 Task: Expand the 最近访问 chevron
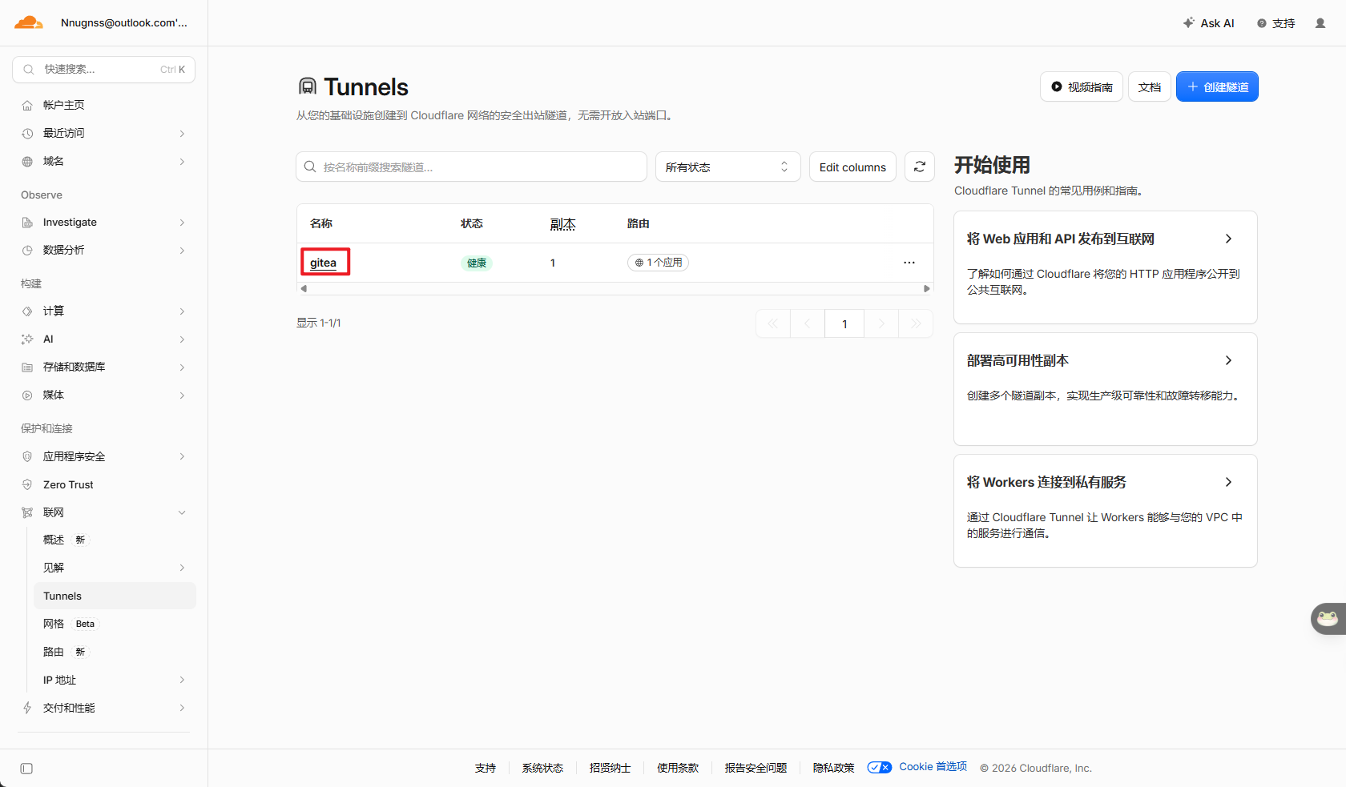[182, 134]
